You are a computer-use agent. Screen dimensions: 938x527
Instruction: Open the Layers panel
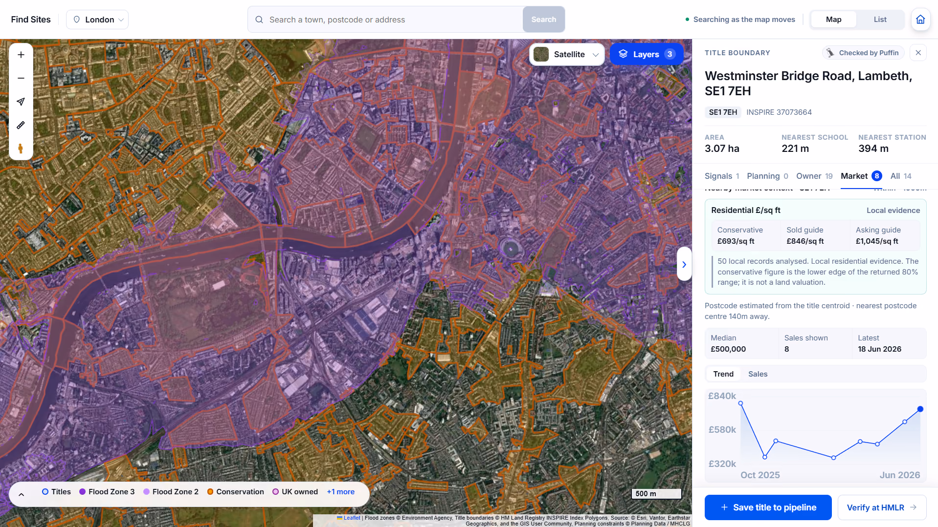(x=647, y=54)
